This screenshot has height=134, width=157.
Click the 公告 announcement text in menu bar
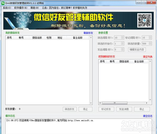click(x=65, y=8)
